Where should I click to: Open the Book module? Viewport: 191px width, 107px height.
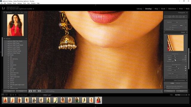[x=163, y=9]
